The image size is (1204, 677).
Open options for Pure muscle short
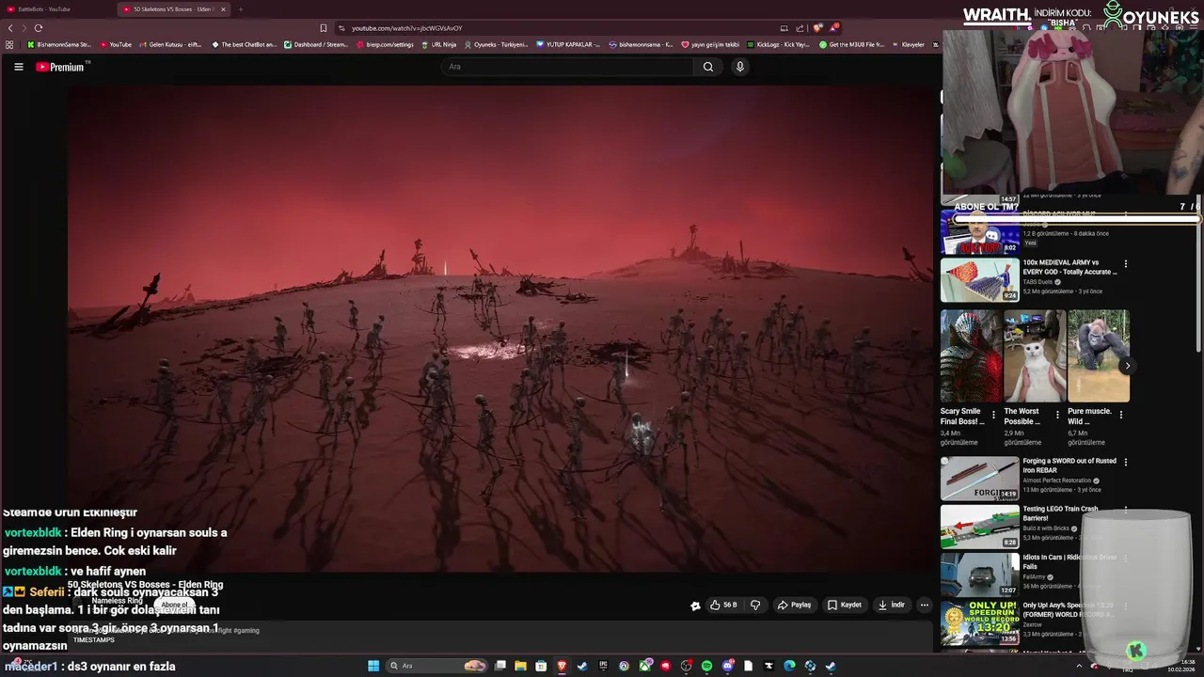pyautogui.click(x=1120, y=415)
